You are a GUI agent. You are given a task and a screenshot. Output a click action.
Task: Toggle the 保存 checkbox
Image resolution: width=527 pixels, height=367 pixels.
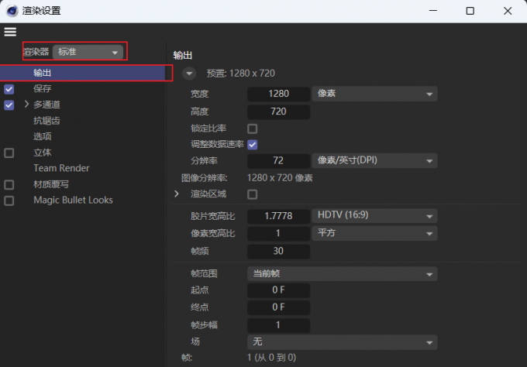tap(9, 89)
